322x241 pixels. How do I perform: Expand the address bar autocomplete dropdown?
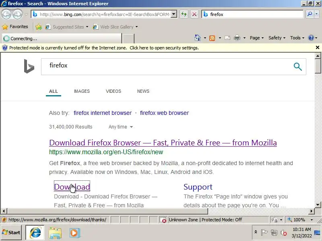coord(174,14)
